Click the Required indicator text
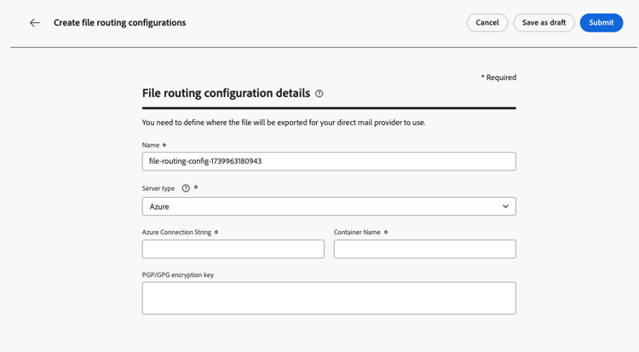The width and height of the screenshot is (639, 352). pyautogui.click(x=498, y=78)
